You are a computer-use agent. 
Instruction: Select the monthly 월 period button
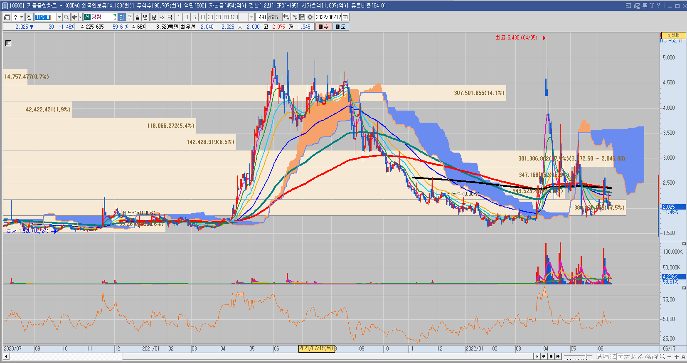[138, 17]
